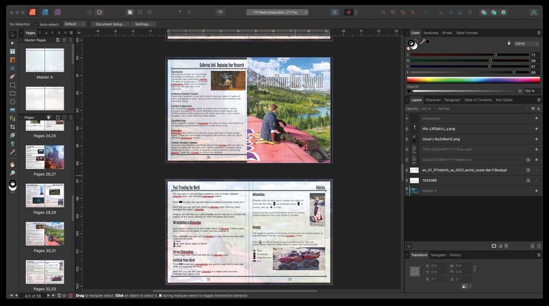Collapse the Pages section header
This screenshot has height=306, width=549.
tap(21, 118)
